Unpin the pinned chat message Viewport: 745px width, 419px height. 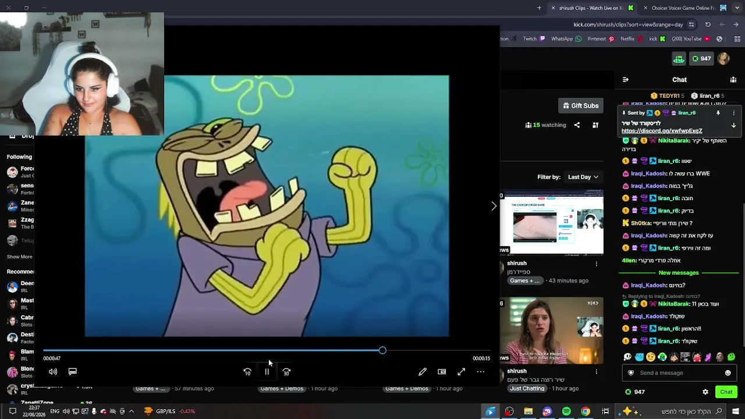[x=718, y=113]
